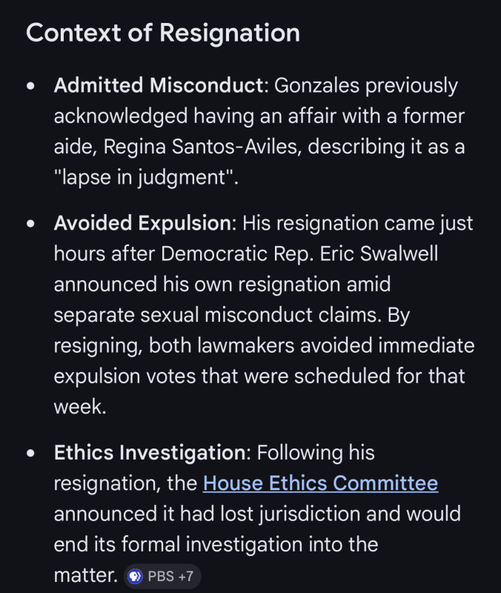Screen dimensions: 501x593
Task: Click the PBS +7 sources chip
Action: pos(162,577)
